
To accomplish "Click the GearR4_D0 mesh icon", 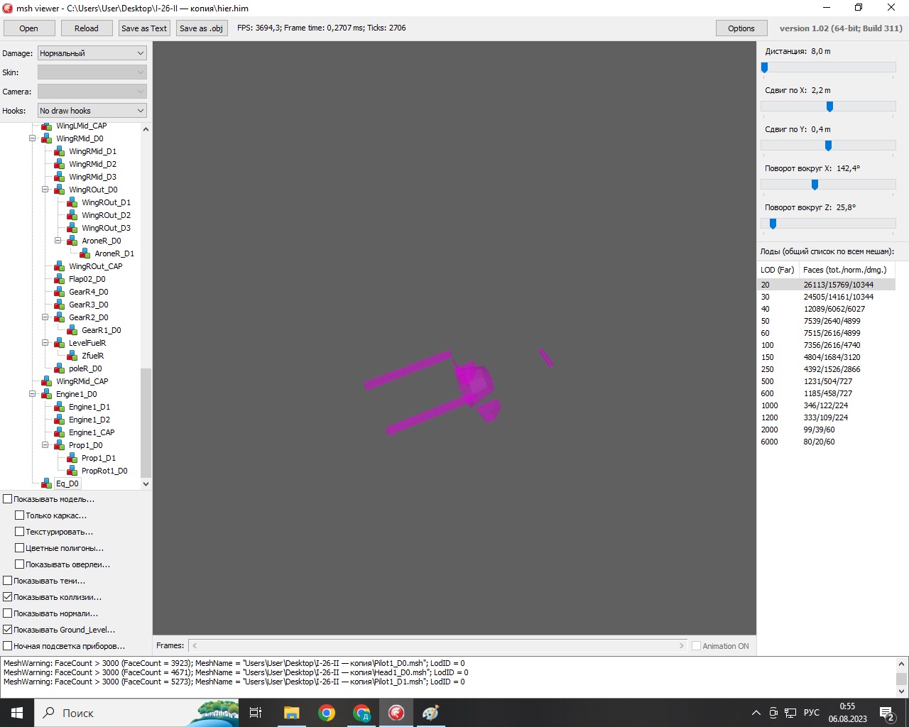I will coord(60,292).
